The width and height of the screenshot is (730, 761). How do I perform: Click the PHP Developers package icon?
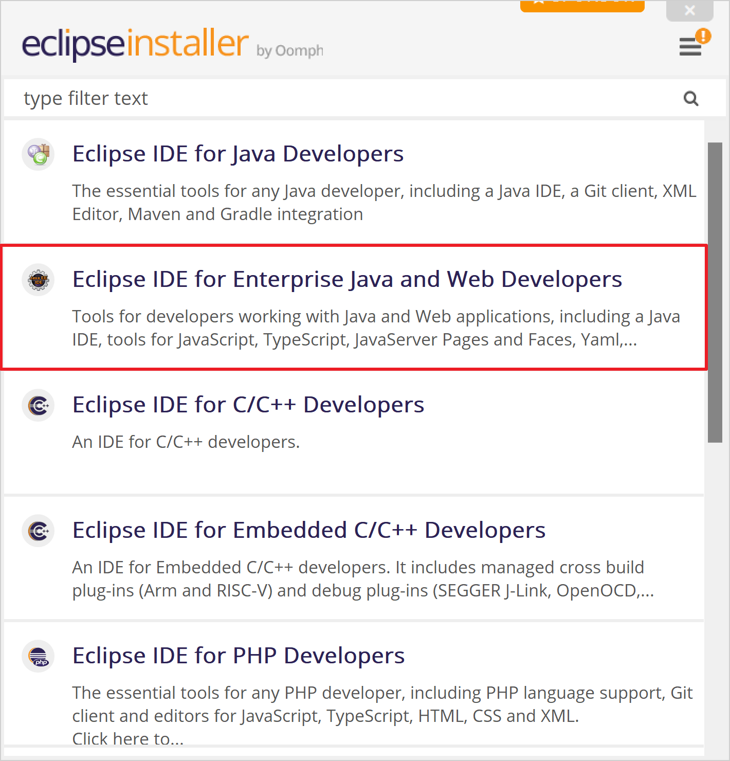[39, 656]
